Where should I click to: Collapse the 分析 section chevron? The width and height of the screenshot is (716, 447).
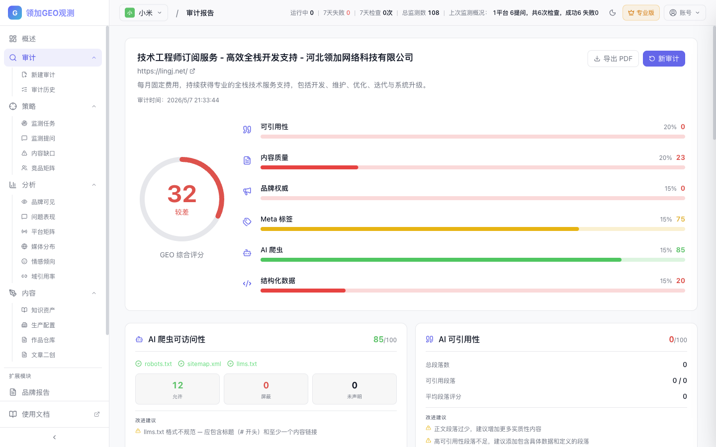pos(94,185)
